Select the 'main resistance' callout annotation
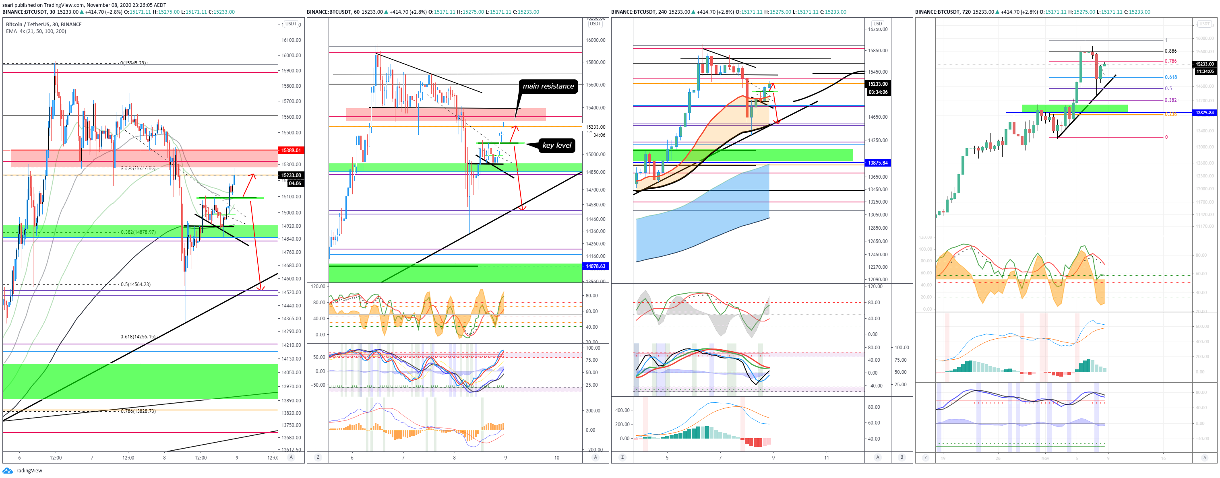 tap(548, 86)
